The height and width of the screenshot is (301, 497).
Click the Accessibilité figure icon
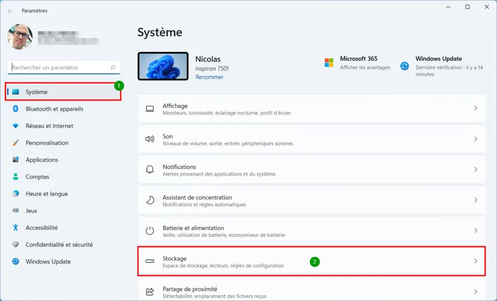point(16,227)
